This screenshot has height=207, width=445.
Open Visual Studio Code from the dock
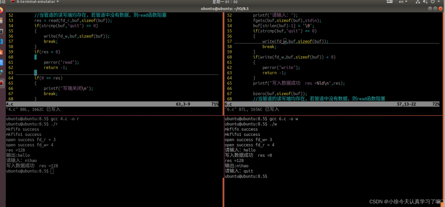point(1,42)
